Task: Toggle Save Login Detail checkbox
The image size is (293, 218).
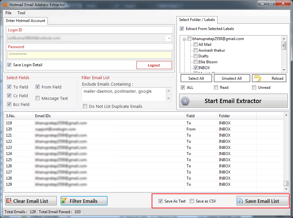Action: [x=9, y=65]
